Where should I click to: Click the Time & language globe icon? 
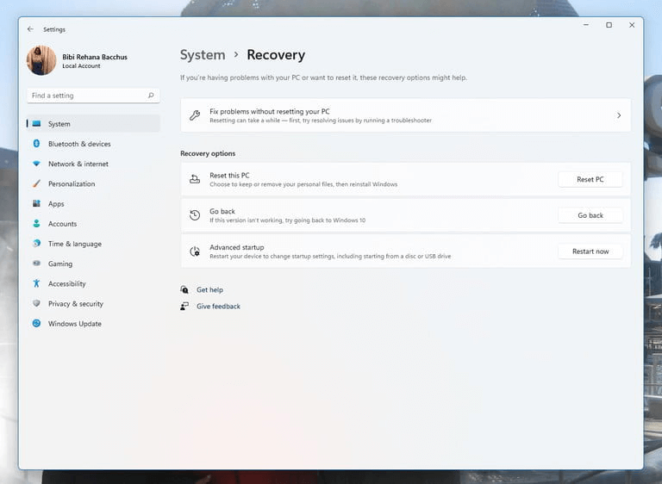[37, 244]
